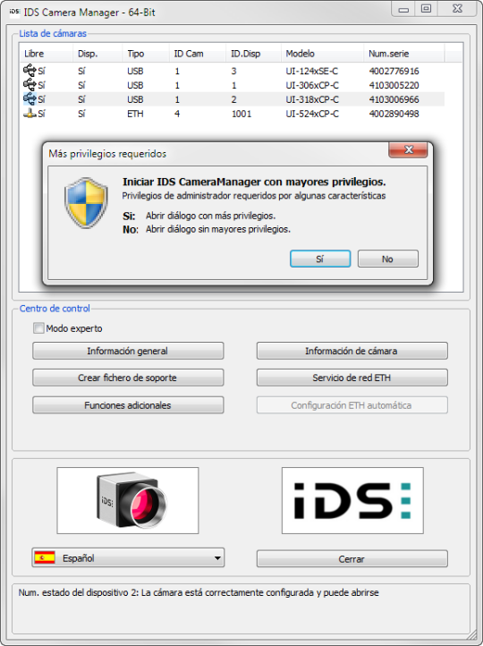Click serial number 4103006966

coord(394,99)
